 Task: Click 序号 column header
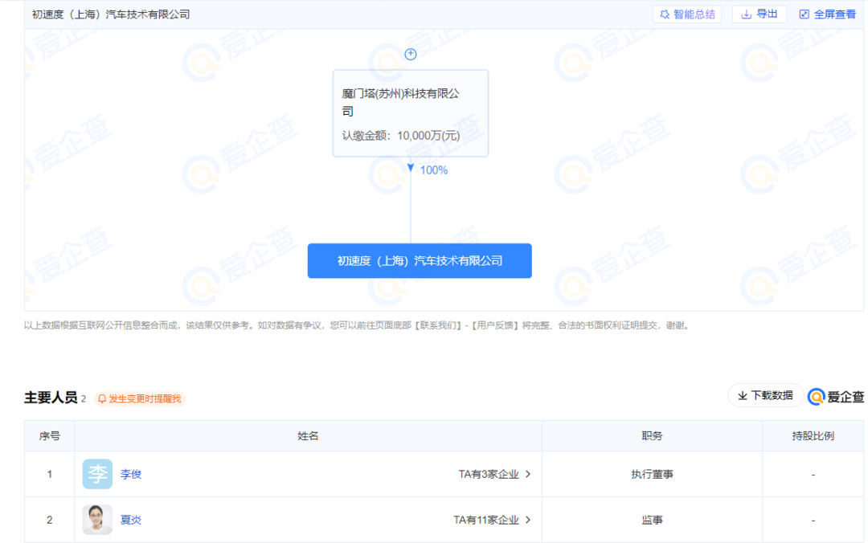point(49,436)
